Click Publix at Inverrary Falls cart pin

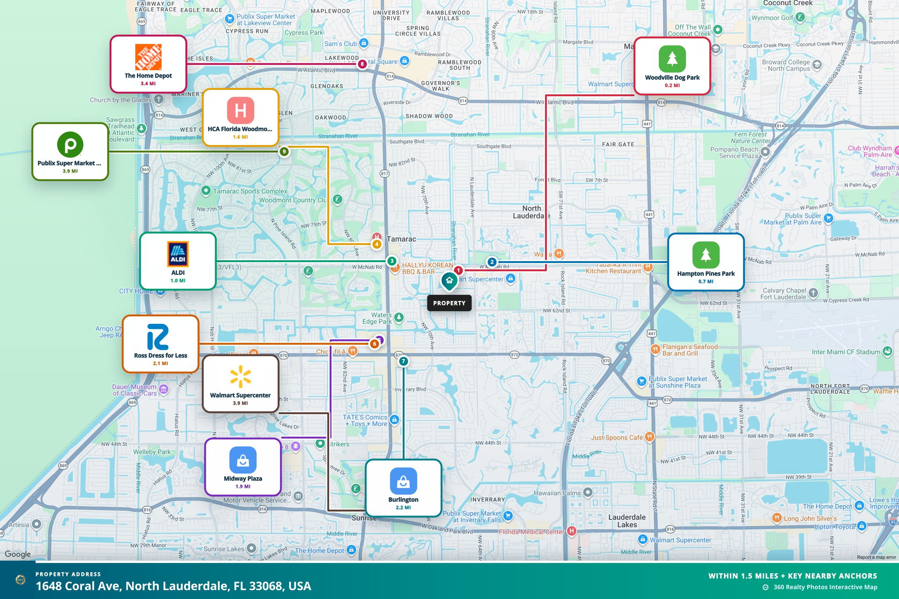508,516
